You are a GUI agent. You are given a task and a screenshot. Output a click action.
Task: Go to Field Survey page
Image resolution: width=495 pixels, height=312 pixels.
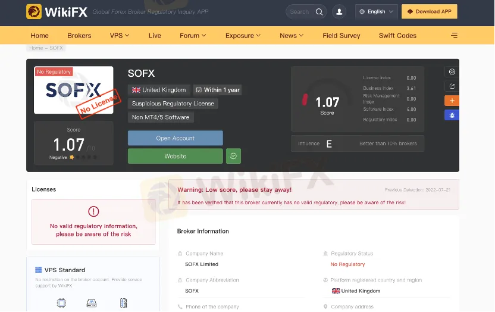[341, 35]
